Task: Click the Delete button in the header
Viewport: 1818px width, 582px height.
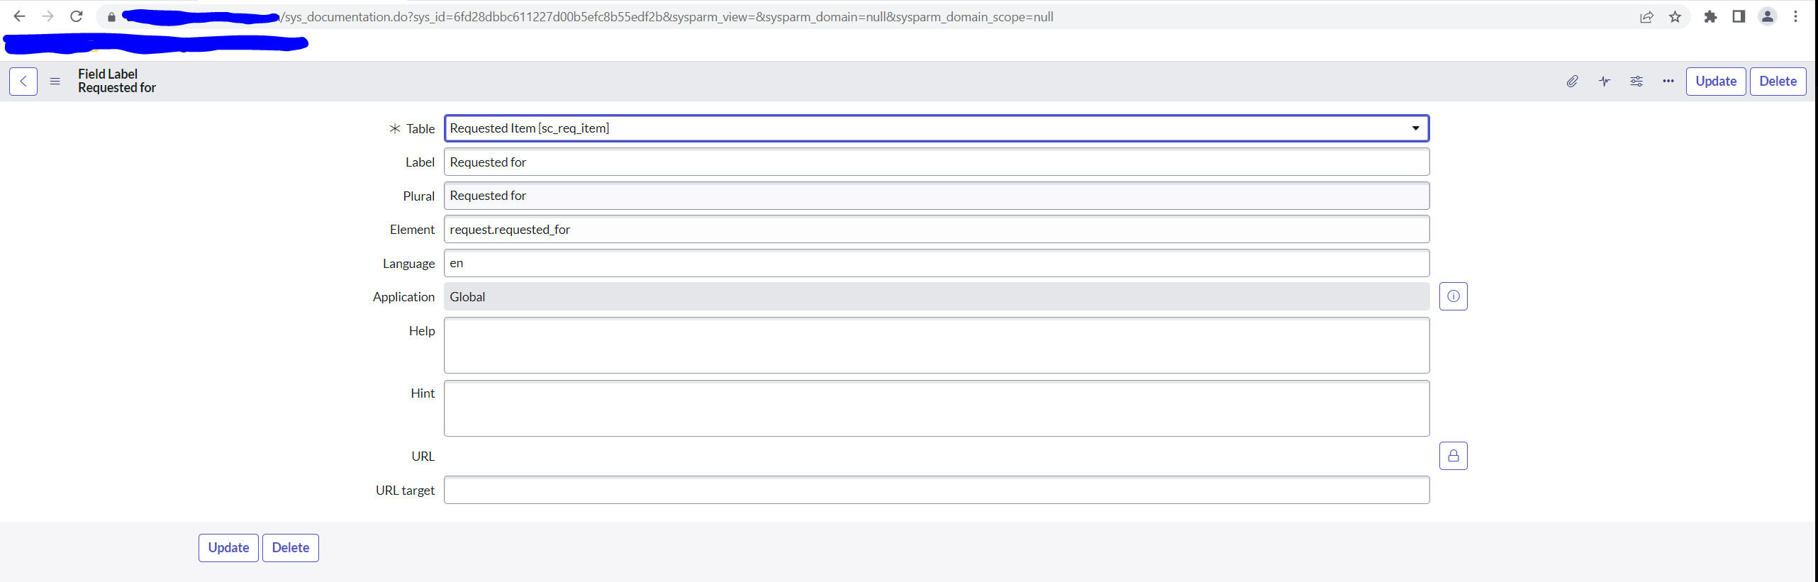Action: tap(1778, 82)
